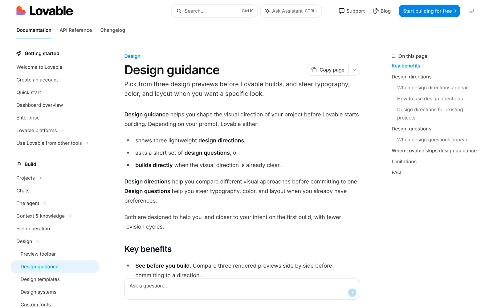Open Design templates page
493x308 pixels.
coord(40,279)
